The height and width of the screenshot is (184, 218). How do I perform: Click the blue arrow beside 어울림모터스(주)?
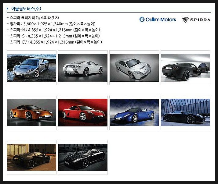point(7,9)
